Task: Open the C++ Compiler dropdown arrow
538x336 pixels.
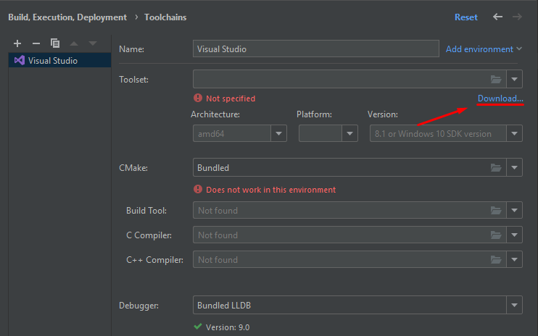Action: click(514, 259)
